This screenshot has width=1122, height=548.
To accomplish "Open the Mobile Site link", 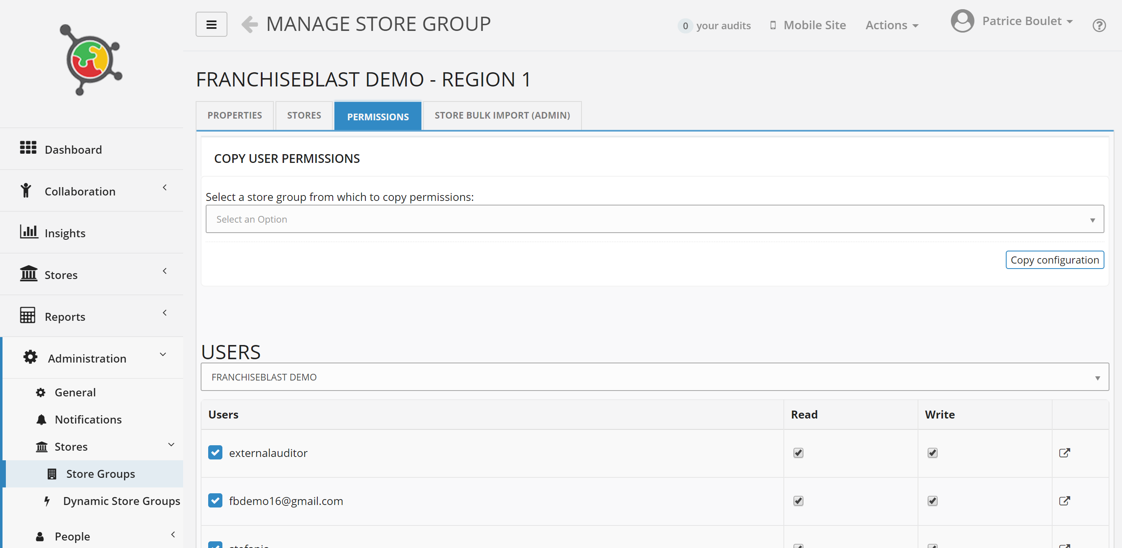I will [x=808, y=25].
